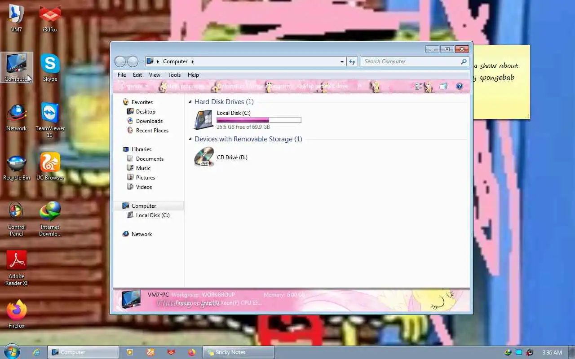Image resolution: width=575 pixels, height=359 pixels.
Task: Select Downloads under Favorites
Action: pos(149,121)
